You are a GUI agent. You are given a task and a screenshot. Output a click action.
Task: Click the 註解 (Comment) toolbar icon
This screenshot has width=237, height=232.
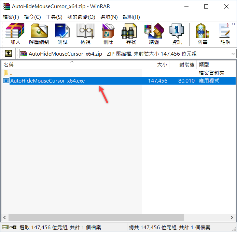(225, 34)
